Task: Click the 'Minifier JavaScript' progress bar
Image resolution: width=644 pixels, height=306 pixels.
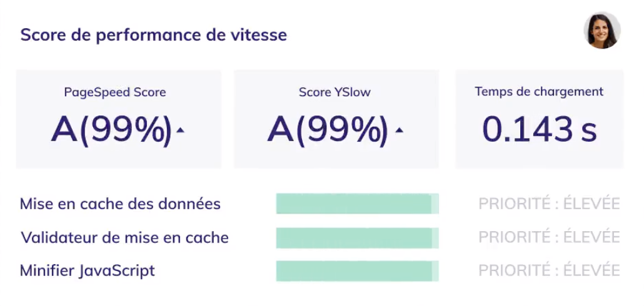Action: [357, 271]
